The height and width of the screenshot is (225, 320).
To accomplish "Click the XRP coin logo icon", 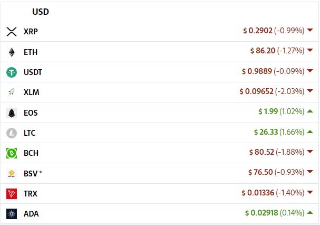I will coord(12,32).
